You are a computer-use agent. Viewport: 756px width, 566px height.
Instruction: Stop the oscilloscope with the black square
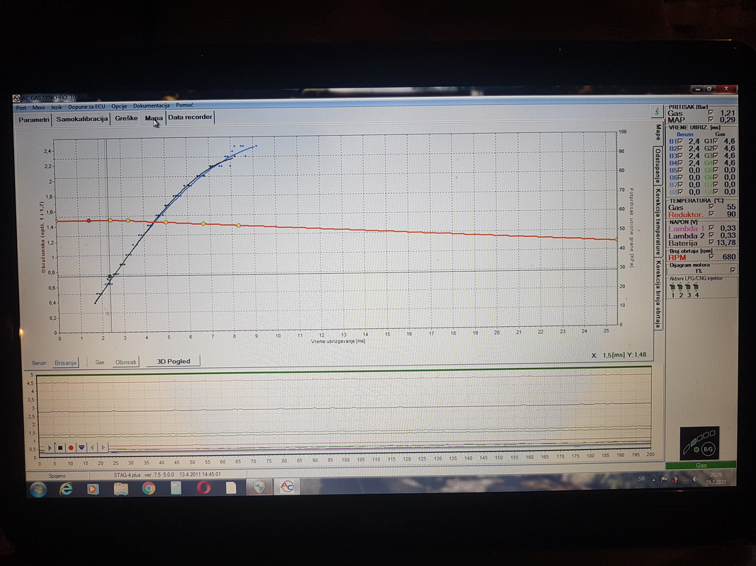[60, 448]
